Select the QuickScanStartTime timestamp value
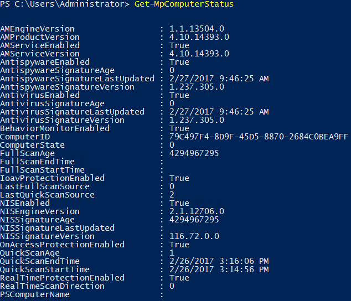351x301 pixels. [219, 269]
